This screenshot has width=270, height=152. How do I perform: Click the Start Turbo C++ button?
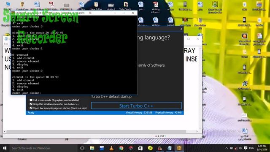point(136,106)
